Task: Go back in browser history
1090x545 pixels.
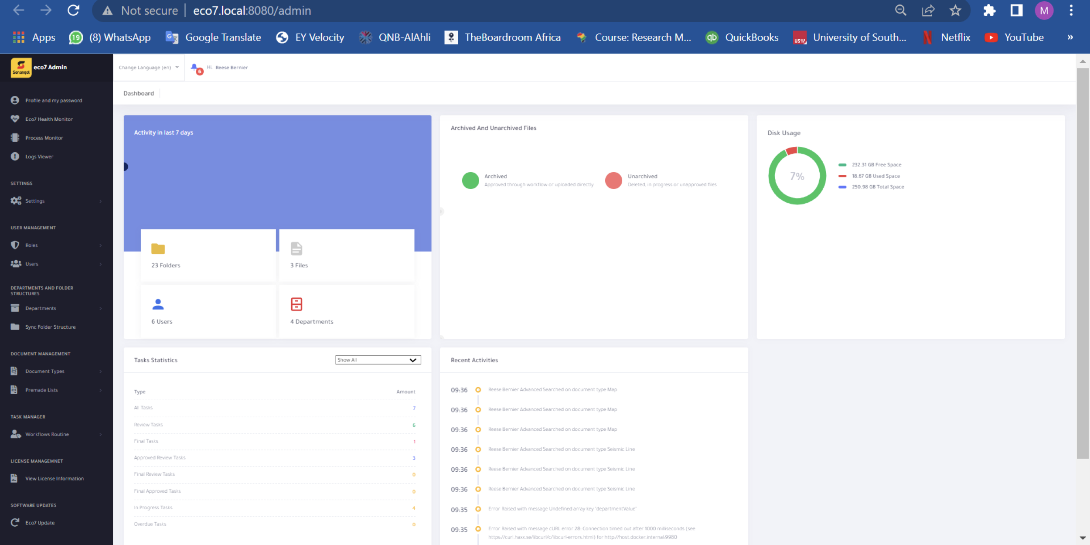Action: [19, 10]
